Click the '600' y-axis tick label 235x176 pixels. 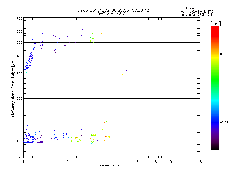tap(19, 31)
